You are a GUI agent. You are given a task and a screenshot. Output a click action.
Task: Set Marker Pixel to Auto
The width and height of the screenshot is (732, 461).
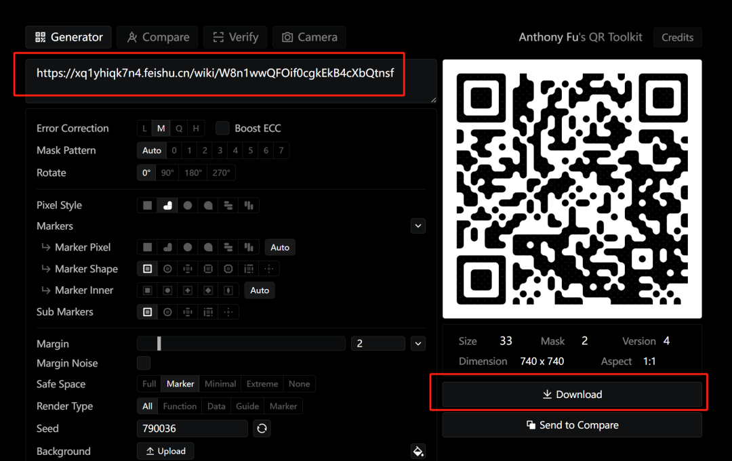[280, 247]
